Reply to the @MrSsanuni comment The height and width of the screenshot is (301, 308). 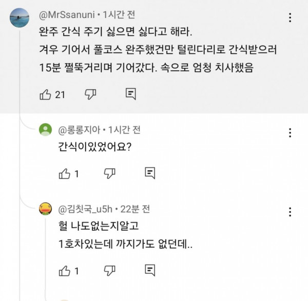pyautogui.click(x=130, y=94)
